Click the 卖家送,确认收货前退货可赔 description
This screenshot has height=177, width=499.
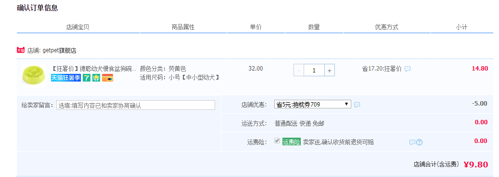coord(338,142)
